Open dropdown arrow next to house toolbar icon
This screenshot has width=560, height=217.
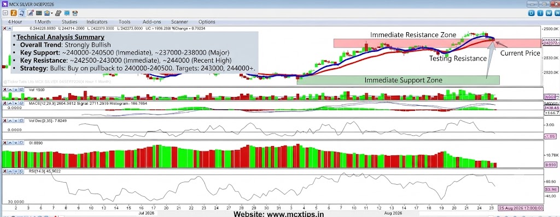click(52, 13)
